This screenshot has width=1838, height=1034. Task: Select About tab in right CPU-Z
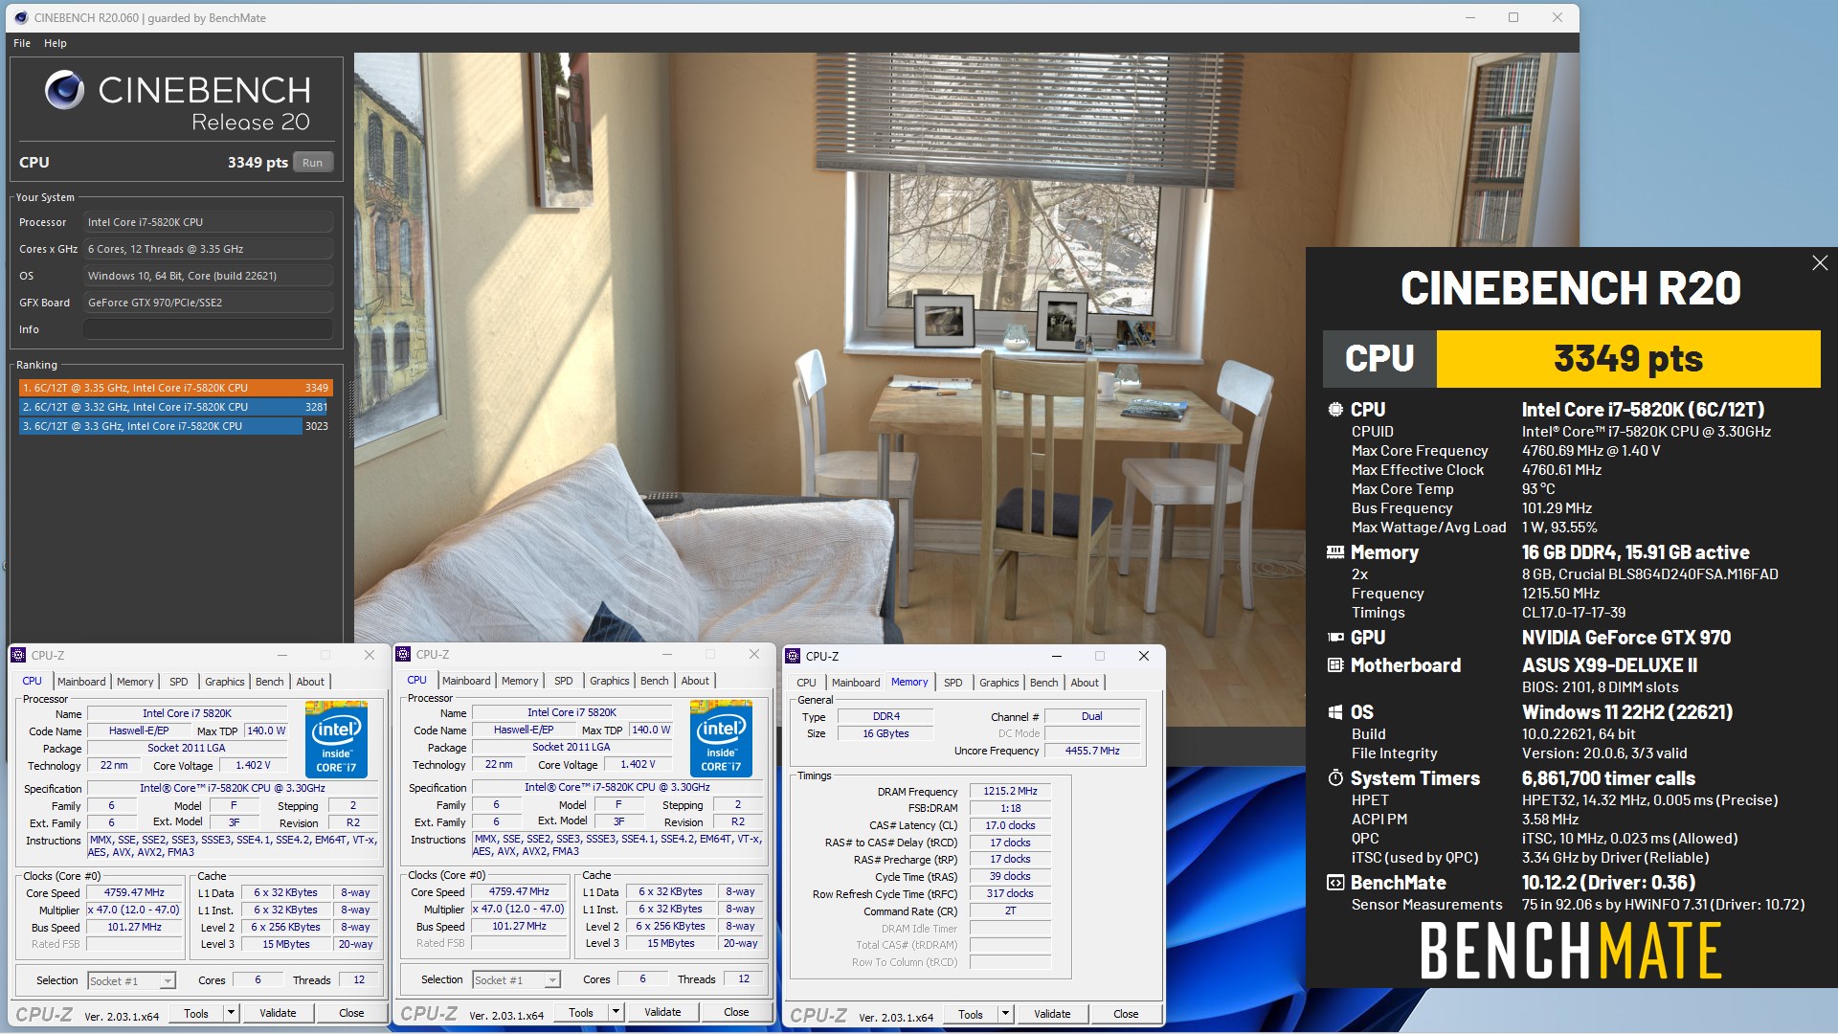tap(1085, 683)
